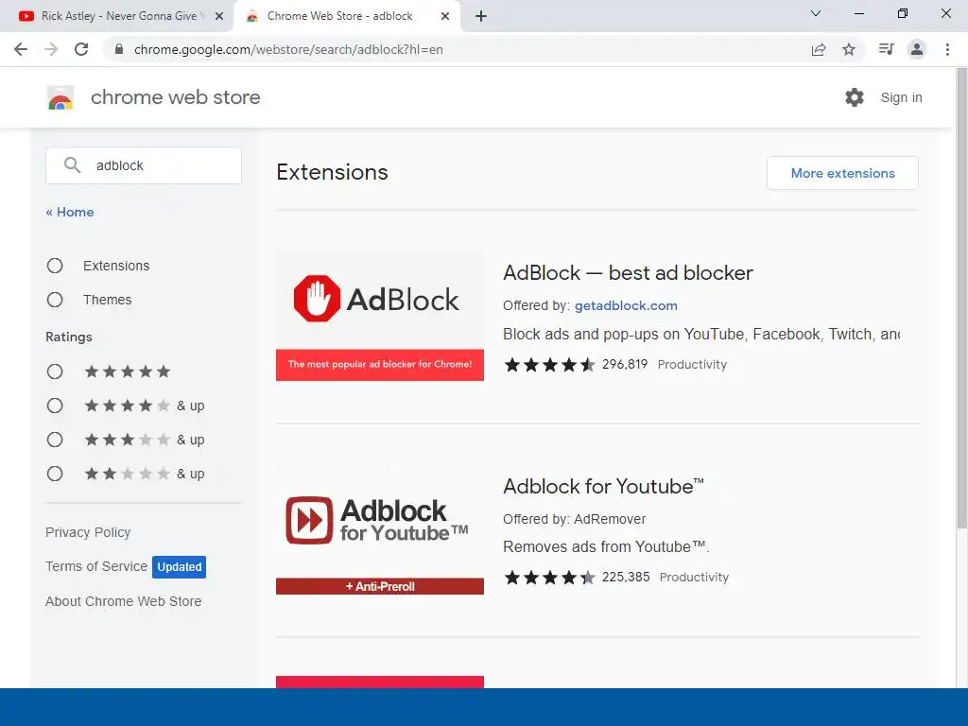Click Adblock for Youtube rating 225,385
This screenshot has height=726, width=968.
click(x=577, y=578)
